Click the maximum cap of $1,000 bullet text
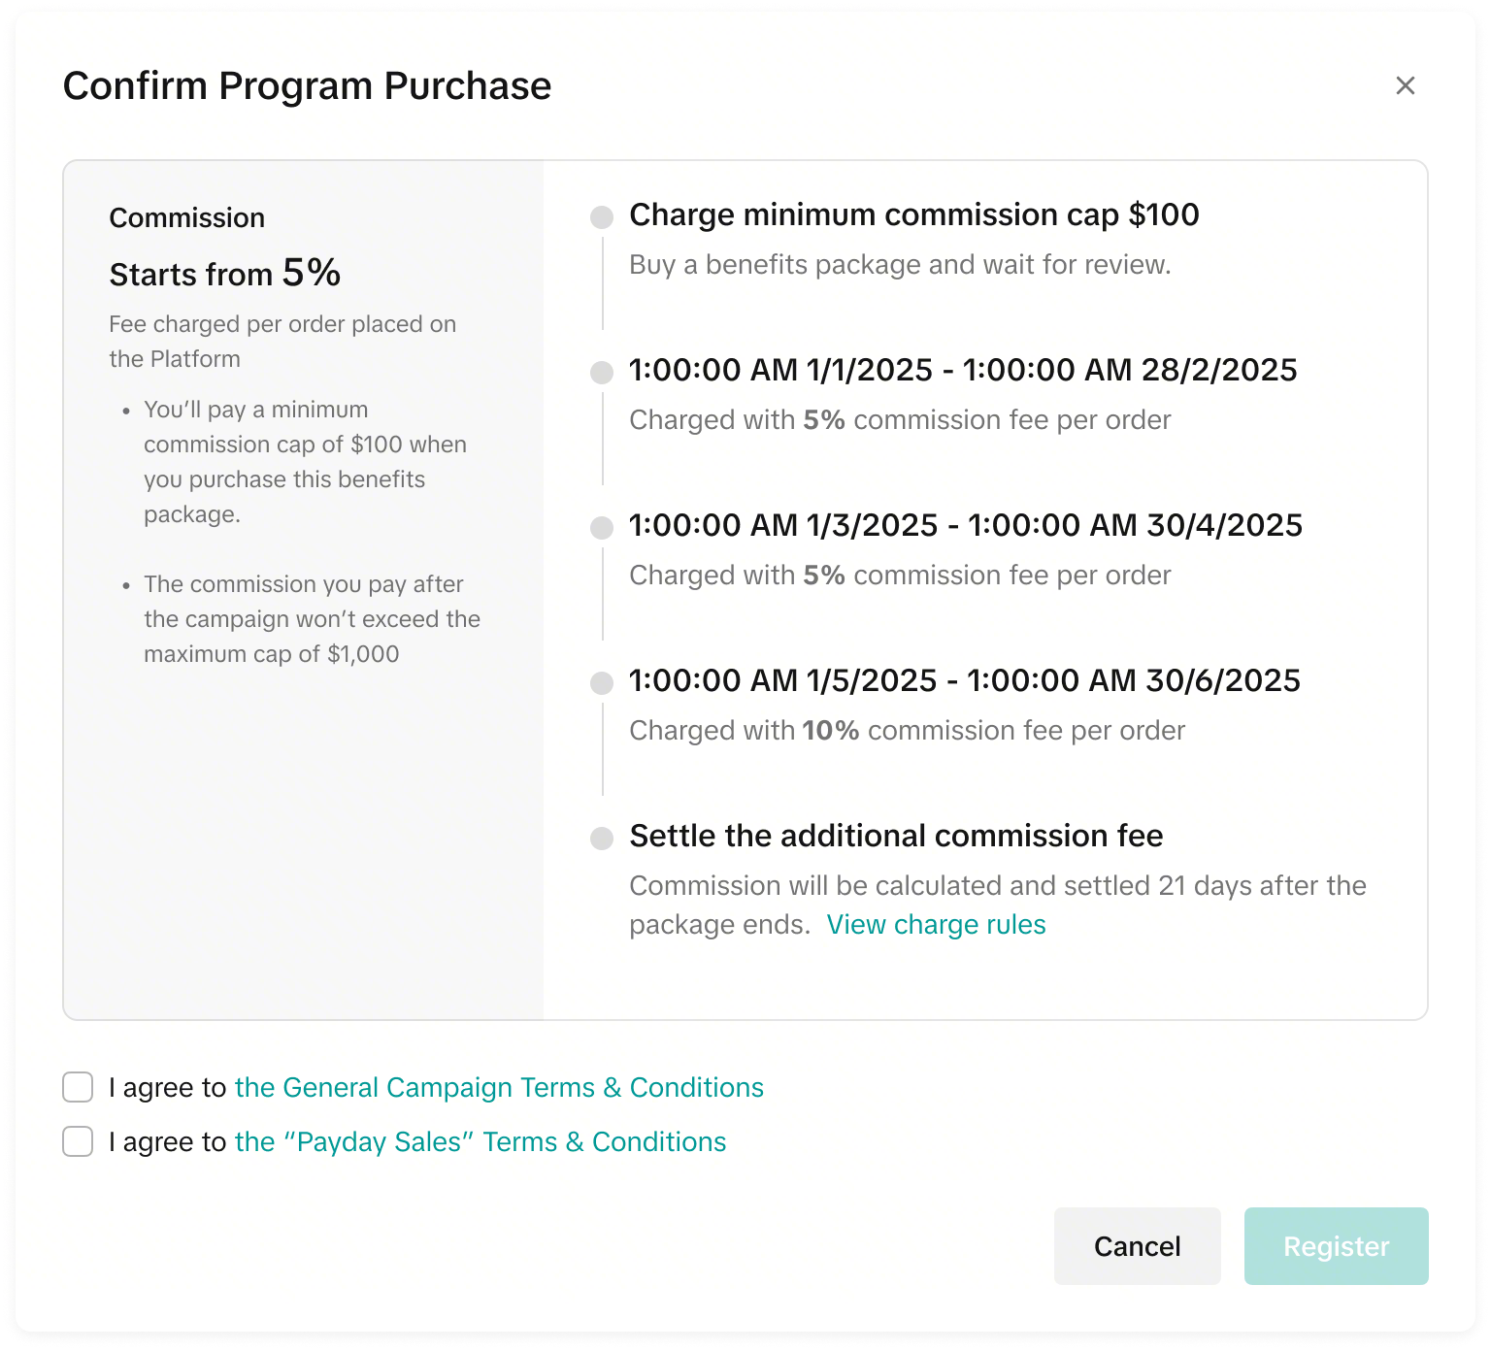1491x1351 pixels. (x=312, y=619)
